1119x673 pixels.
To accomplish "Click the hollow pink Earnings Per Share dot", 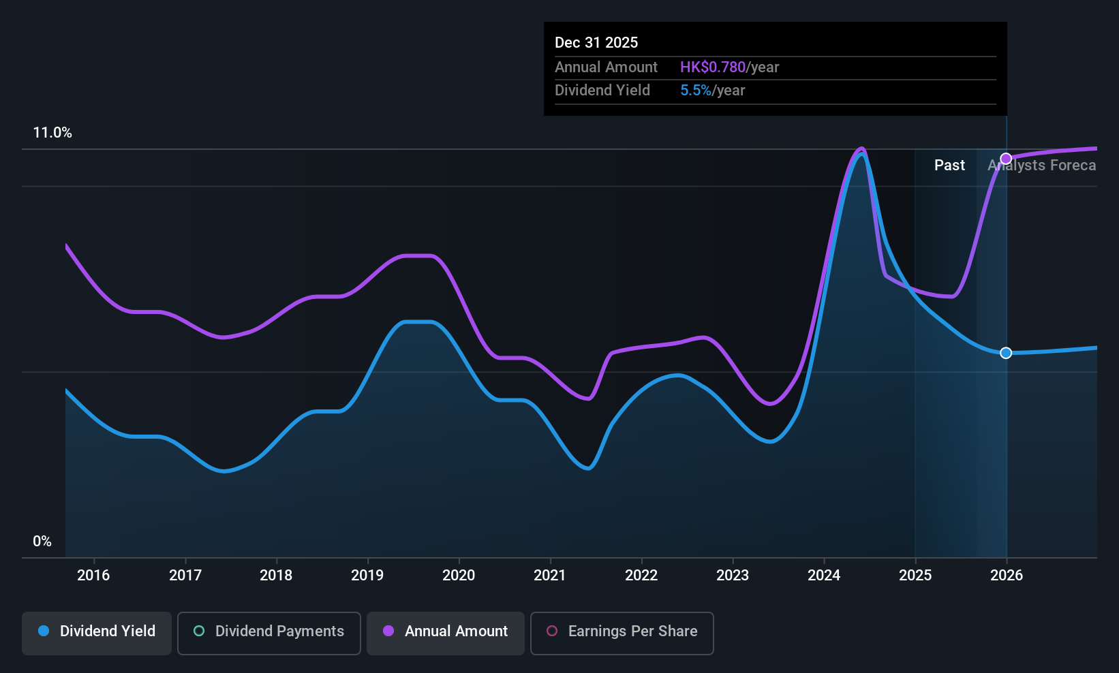I will 552,631.
